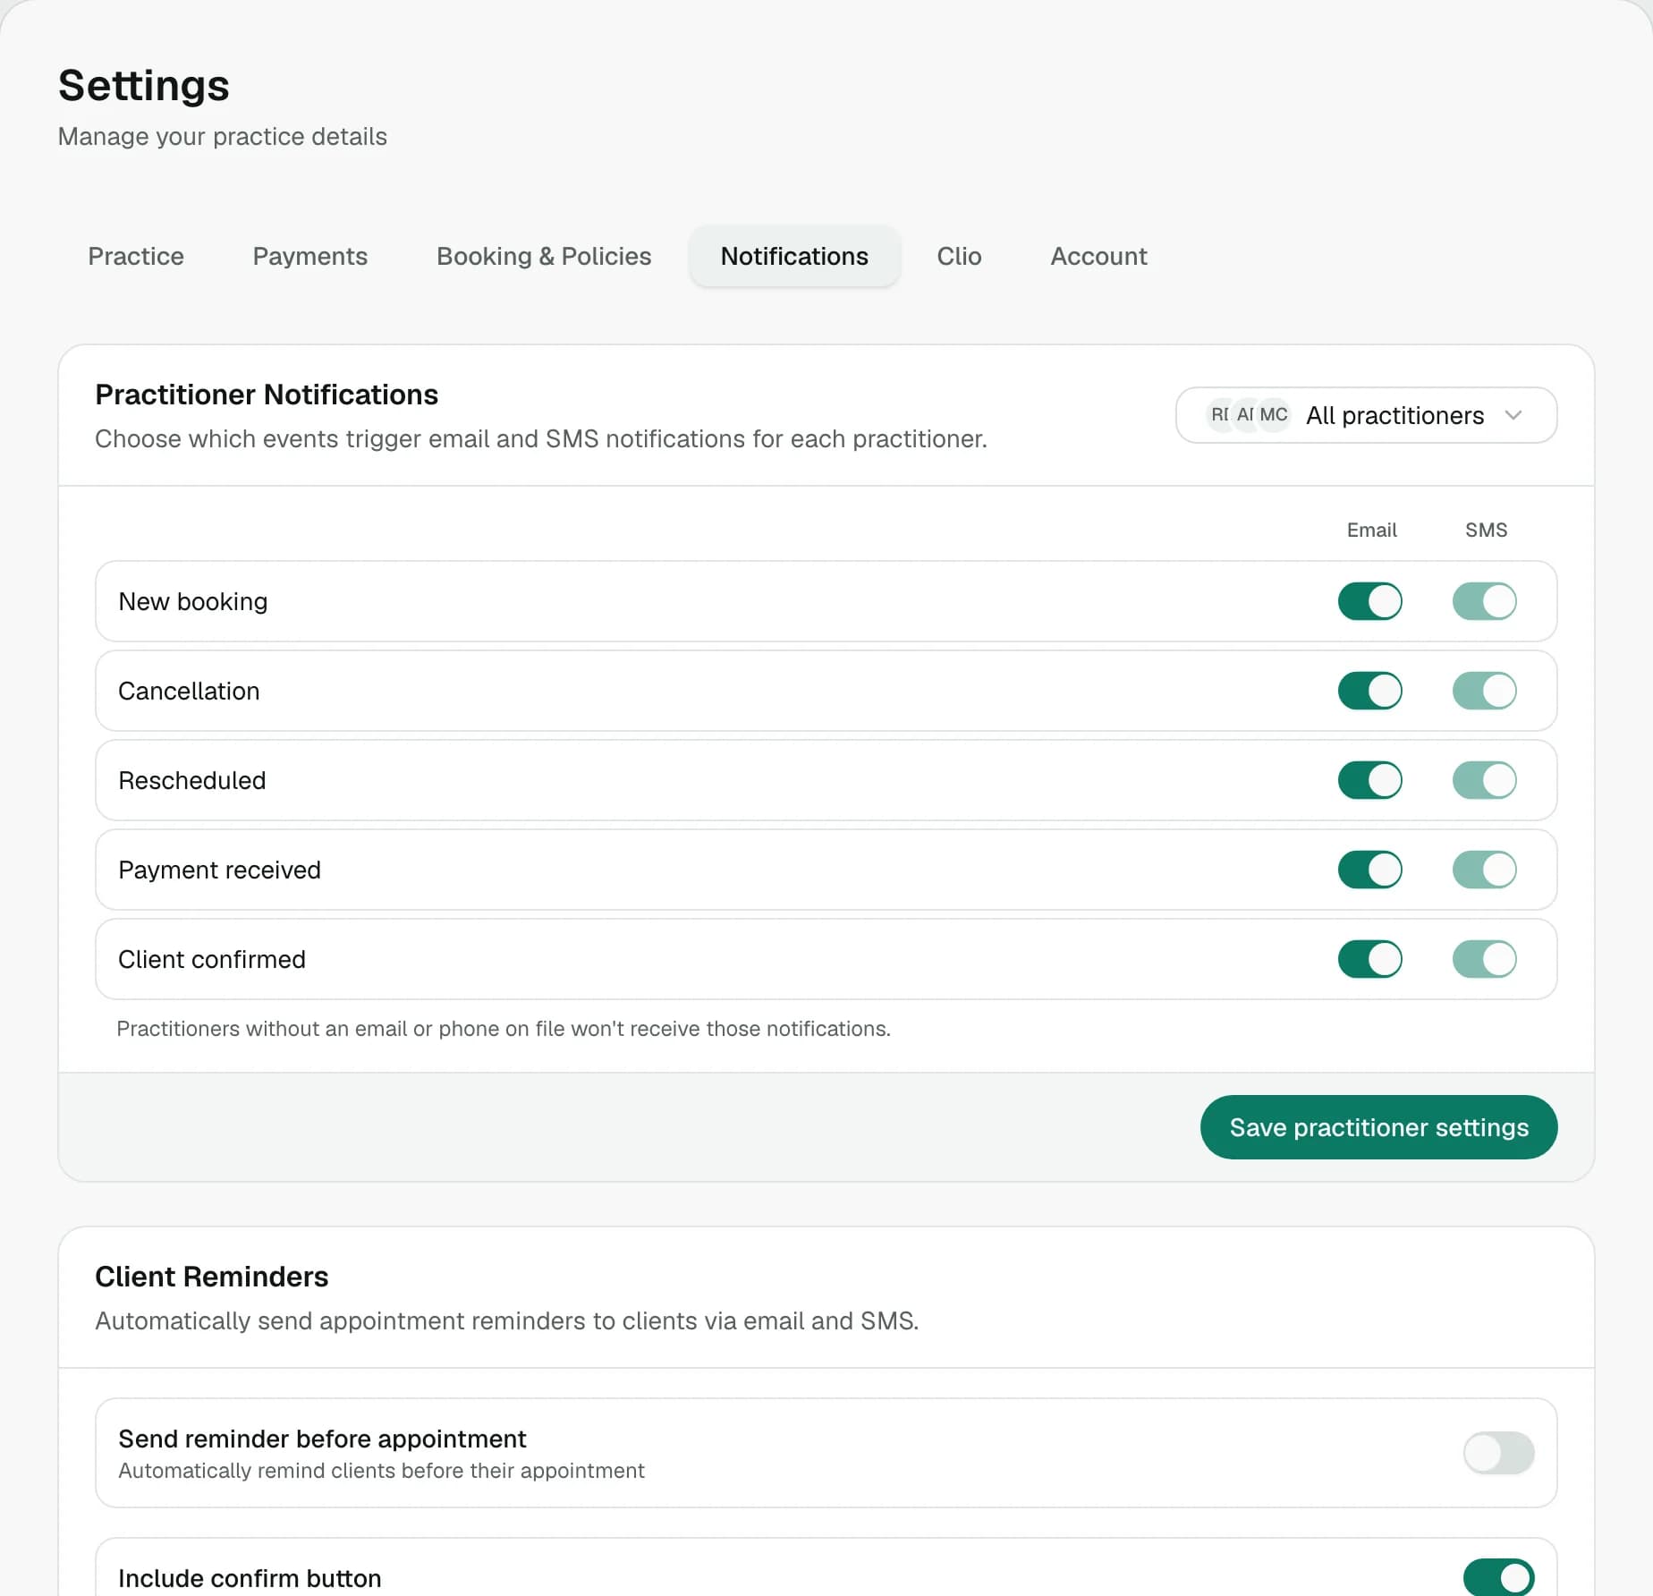Click Save practitioner settings button
This screenshot has width=1653, height=1596.
tap(1378, 1127)
